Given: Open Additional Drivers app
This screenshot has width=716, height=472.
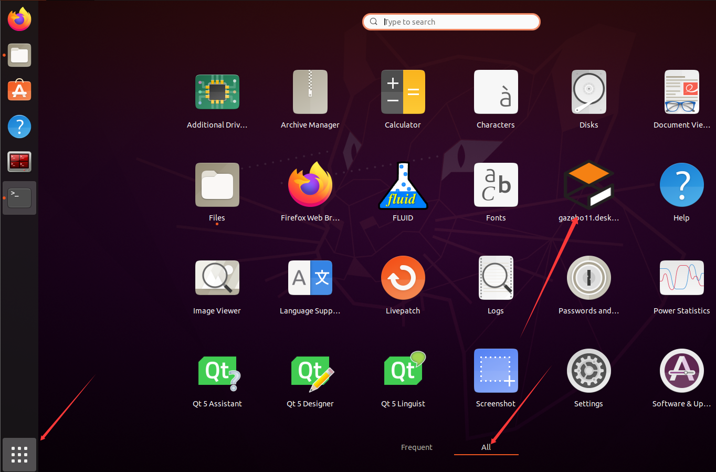Looking at the screenshot, I should (x=217, y=92).
